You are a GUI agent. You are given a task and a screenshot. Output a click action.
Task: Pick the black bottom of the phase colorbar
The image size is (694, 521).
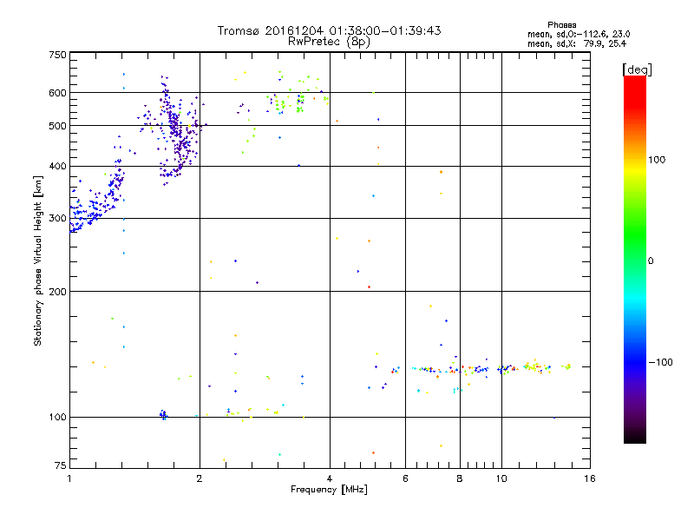635,437
